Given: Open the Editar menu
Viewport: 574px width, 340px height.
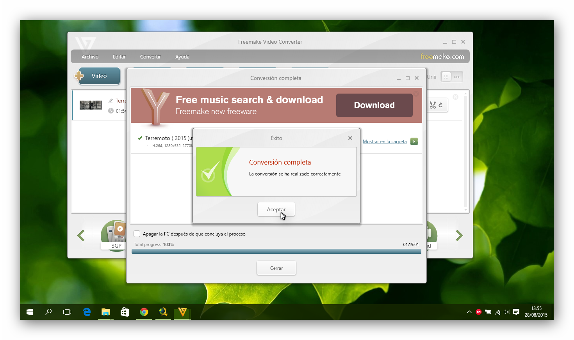Looking at the screenshot, I should click(x=119, y=57).
